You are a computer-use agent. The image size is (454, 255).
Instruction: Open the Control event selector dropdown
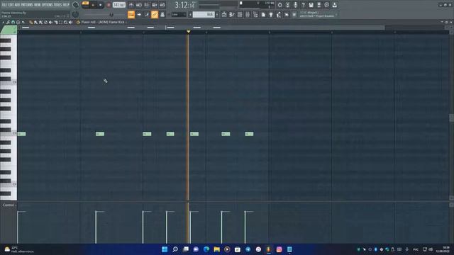point(9,205)
